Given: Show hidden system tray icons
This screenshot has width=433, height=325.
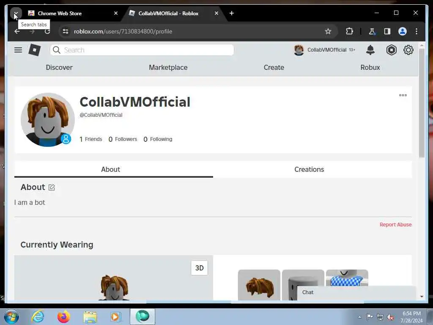Looking at the screenshot, I should tap(359, 317).
